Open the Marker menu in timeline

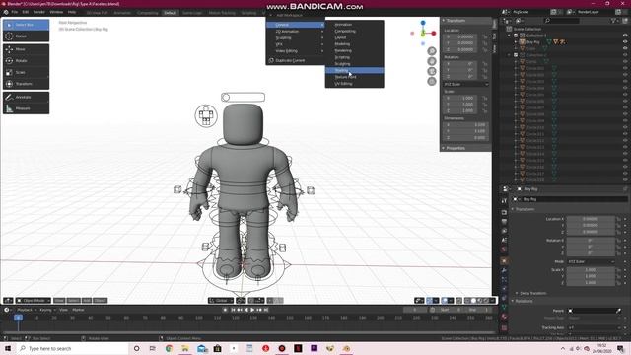click(78, 310)
